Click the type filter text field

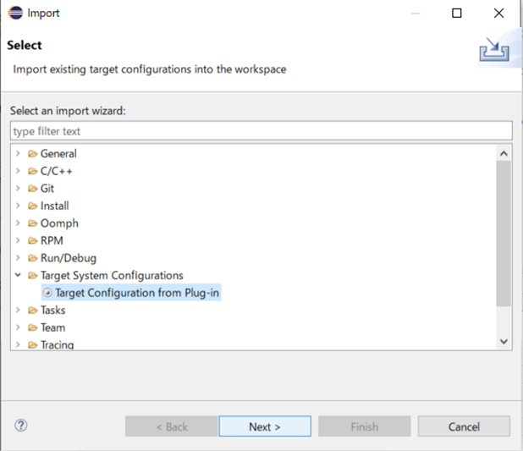(x=261, y=131)
